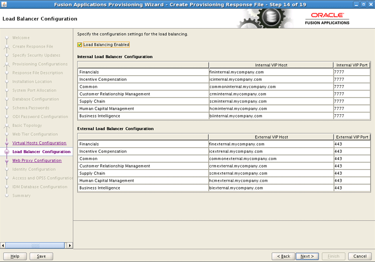The height and width of the screenshot is (262, 375).
Task: Edit Financials external VIP port 443
Action: pyautogui.click(x=352, y=144)
